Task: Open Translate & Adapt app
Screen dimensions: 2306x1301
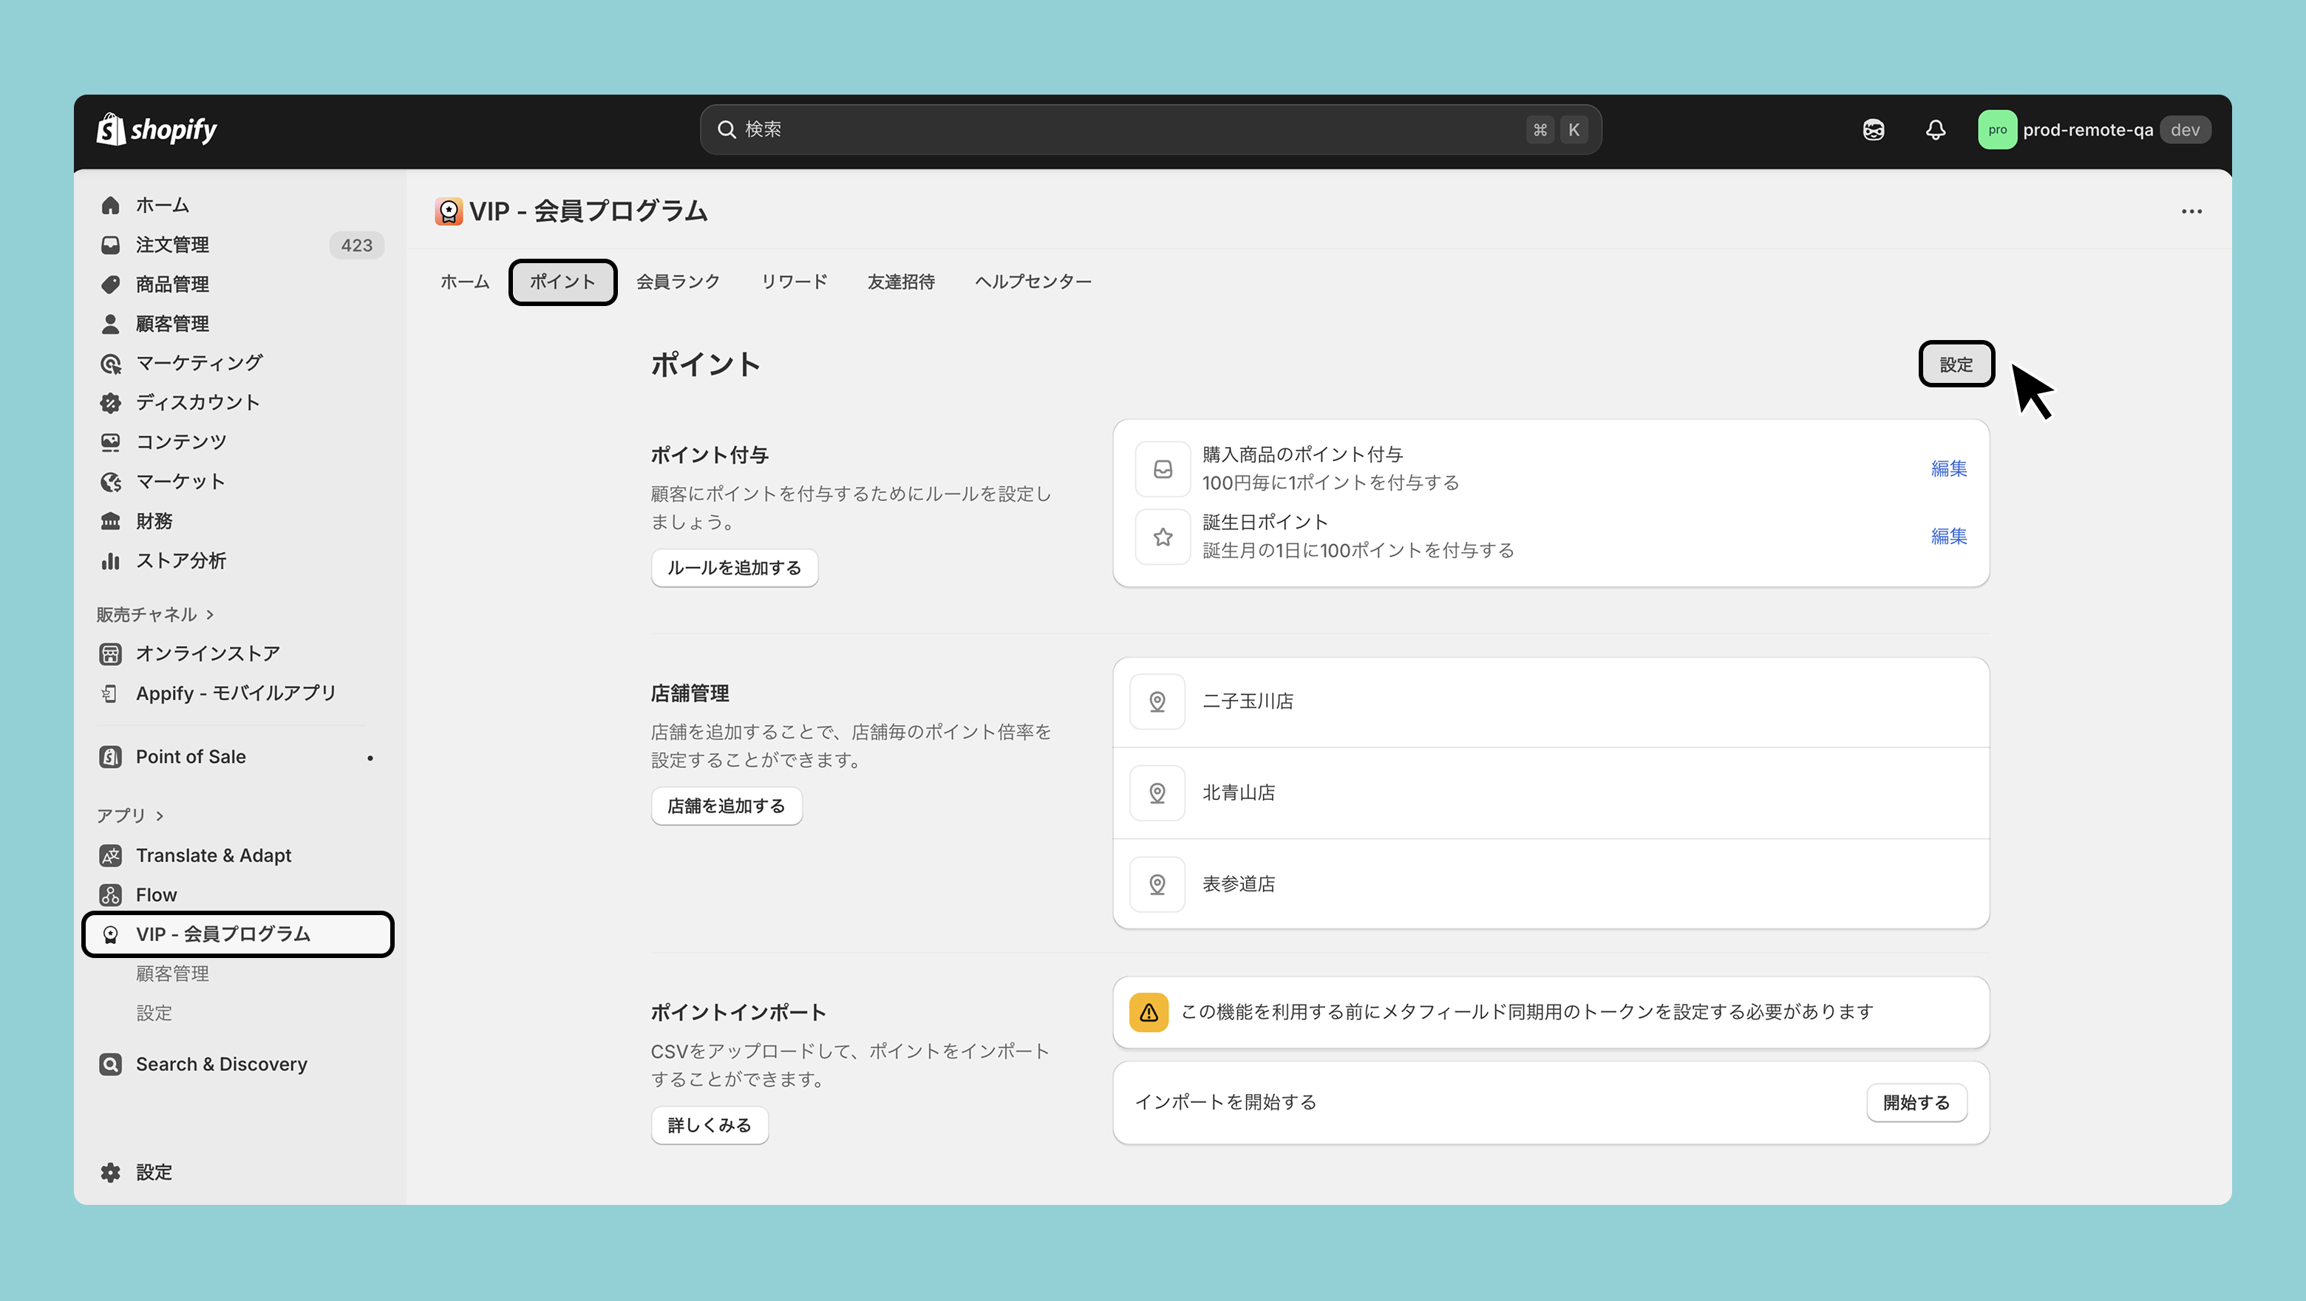Action: click(213, 855)
